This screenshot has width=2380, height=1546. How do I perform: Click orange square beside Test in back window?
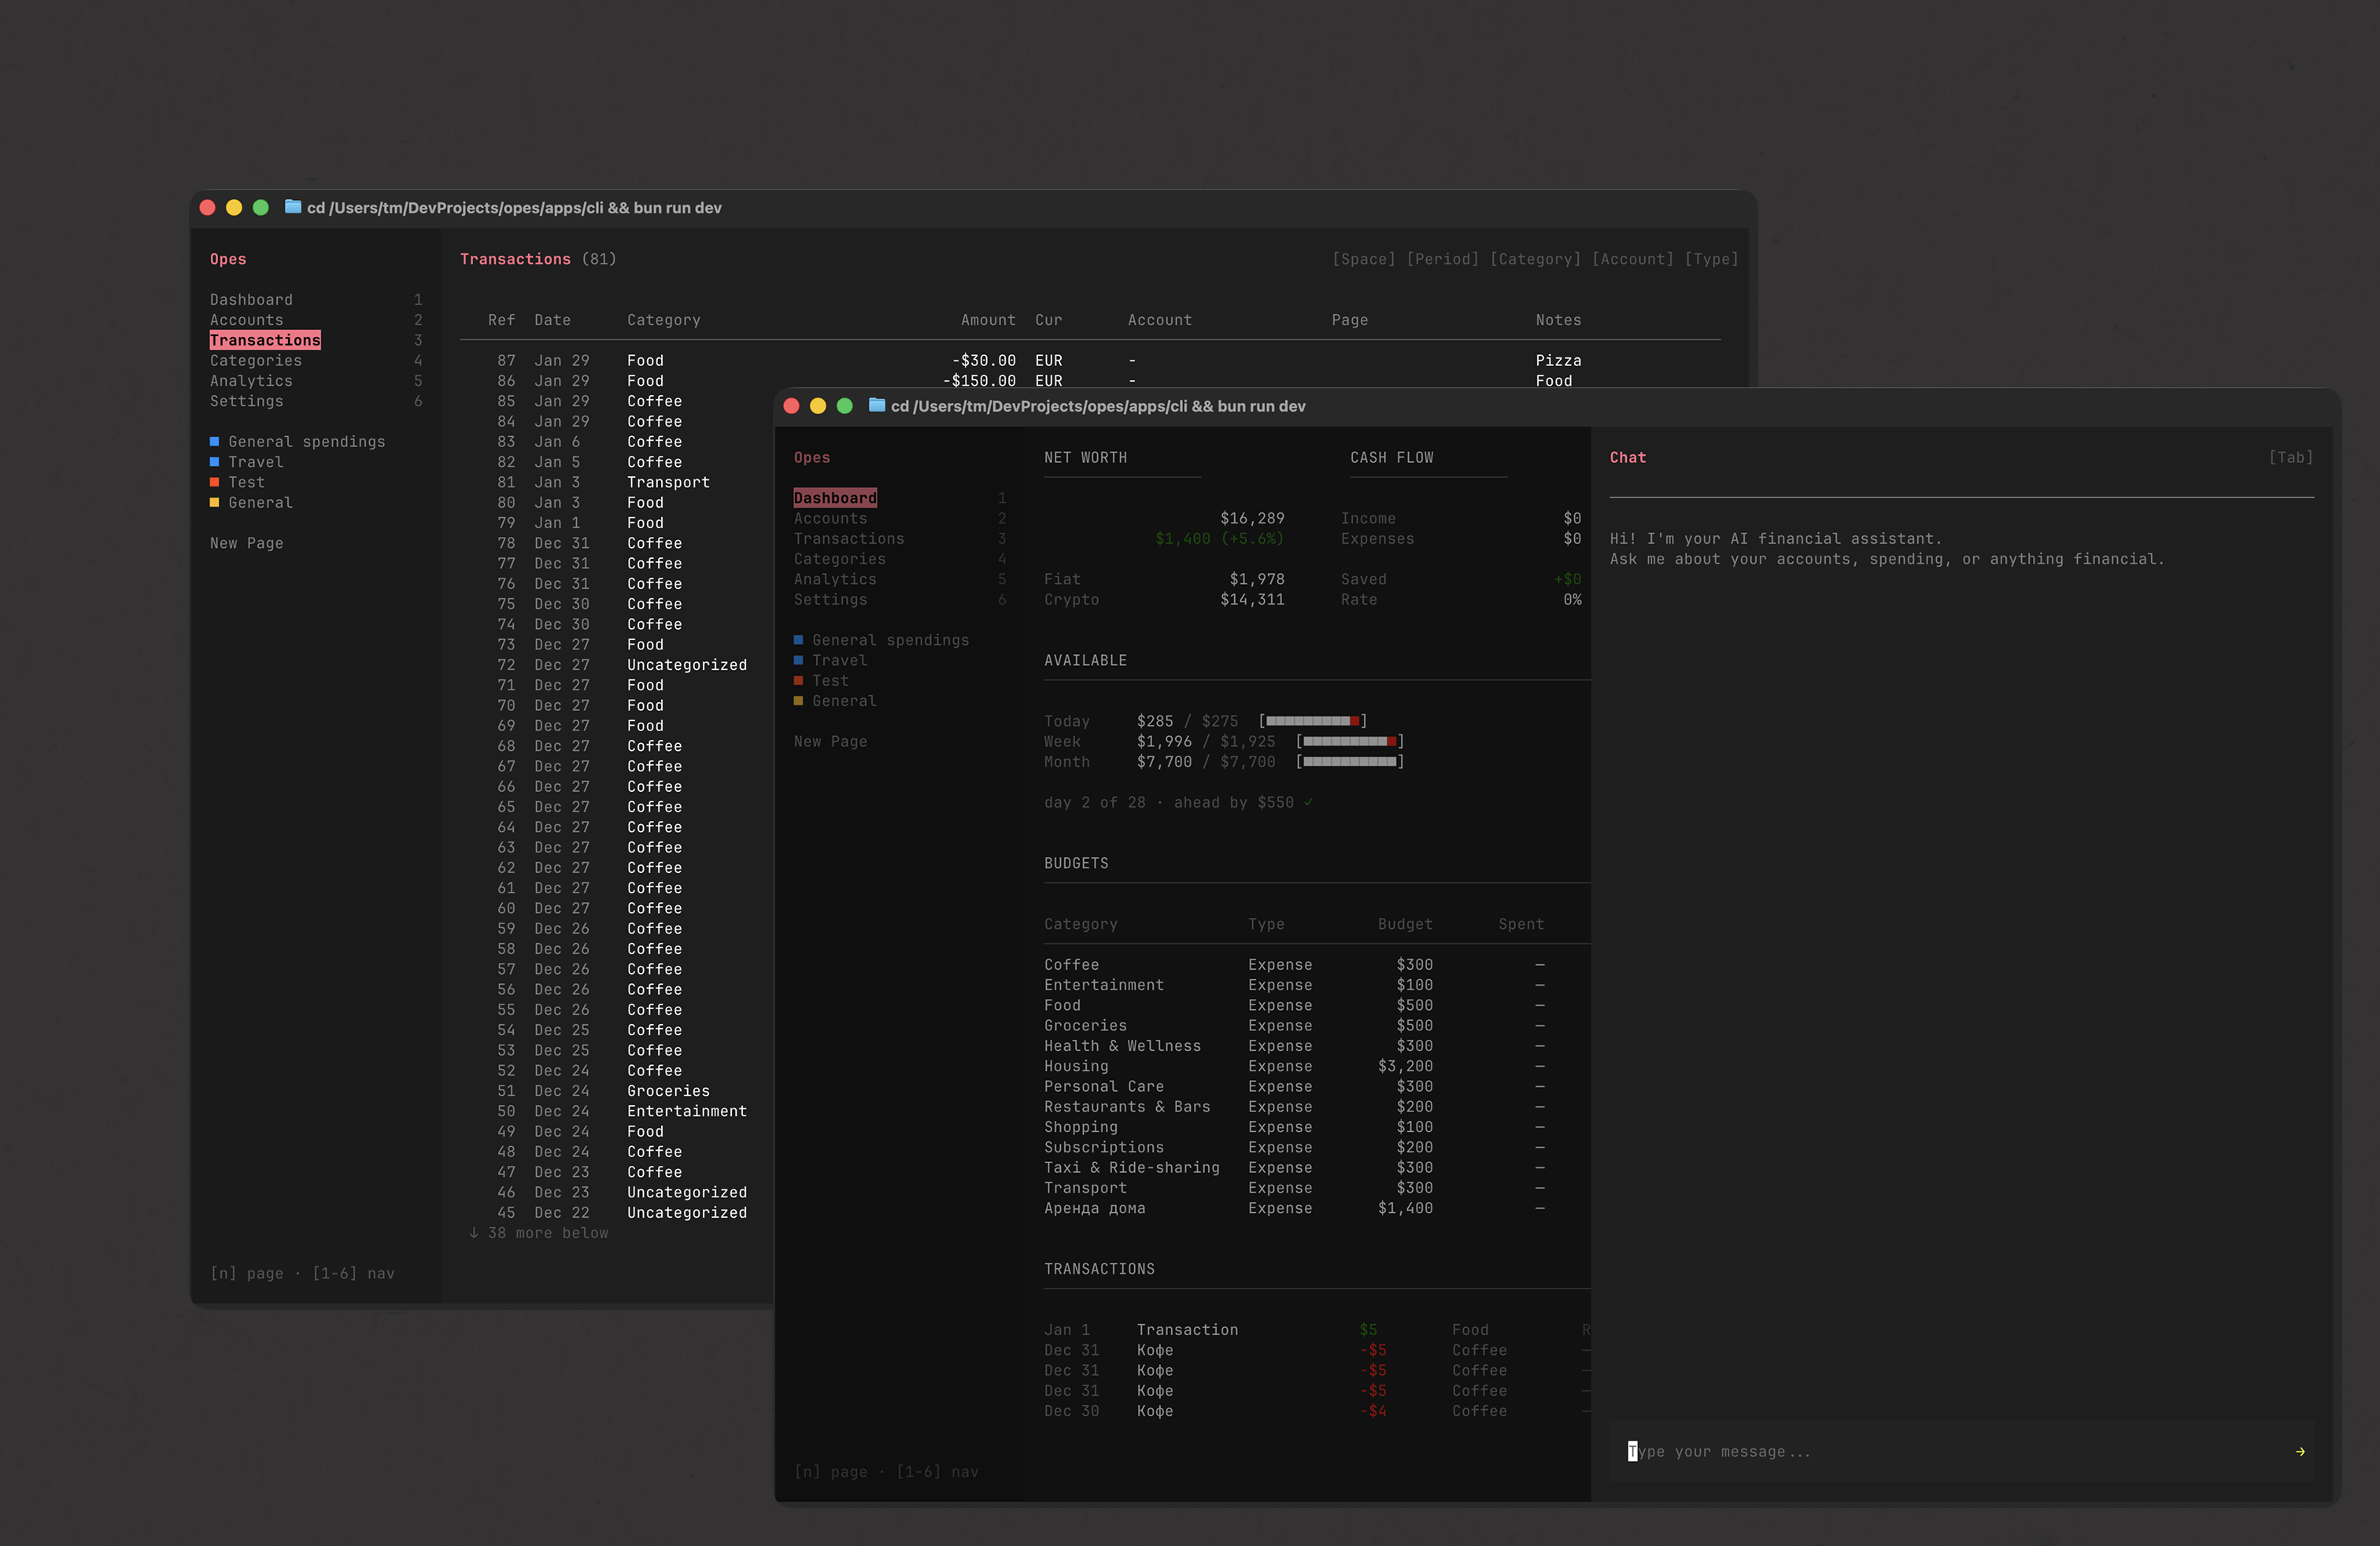[x=214, y=482]
